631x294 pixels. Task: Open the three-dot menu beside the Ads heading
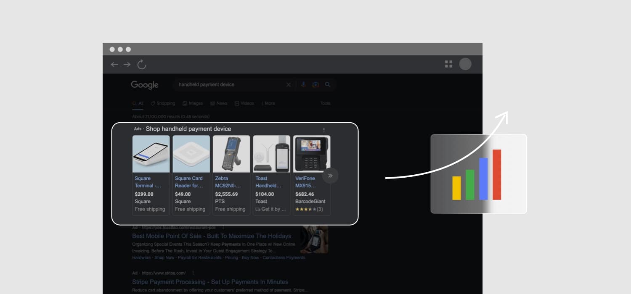(323, 129)
